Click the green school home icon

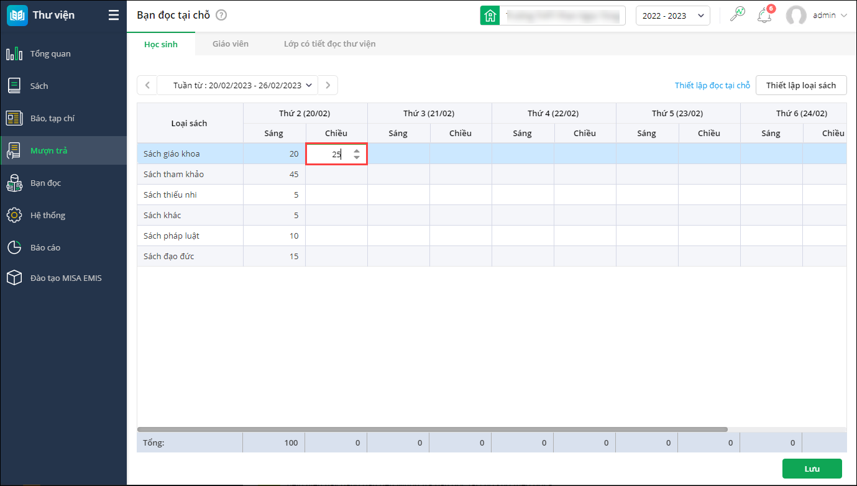490,16
